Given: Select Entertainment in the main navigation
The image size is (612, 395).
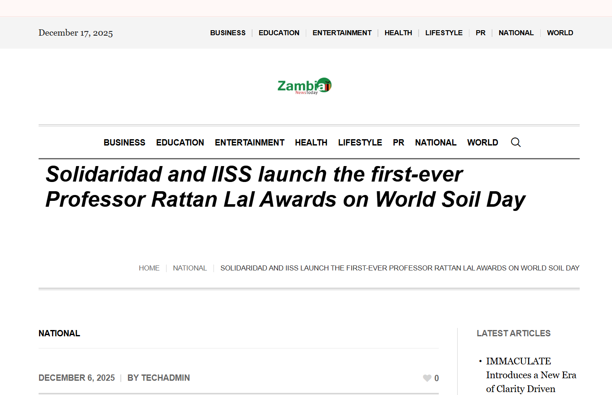Looking at the screenshot, I should pos(250,143).
